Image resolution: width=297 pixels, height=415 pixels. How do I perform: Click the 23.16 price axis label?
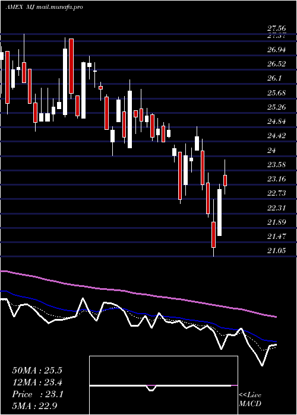[x=277, y=179]
